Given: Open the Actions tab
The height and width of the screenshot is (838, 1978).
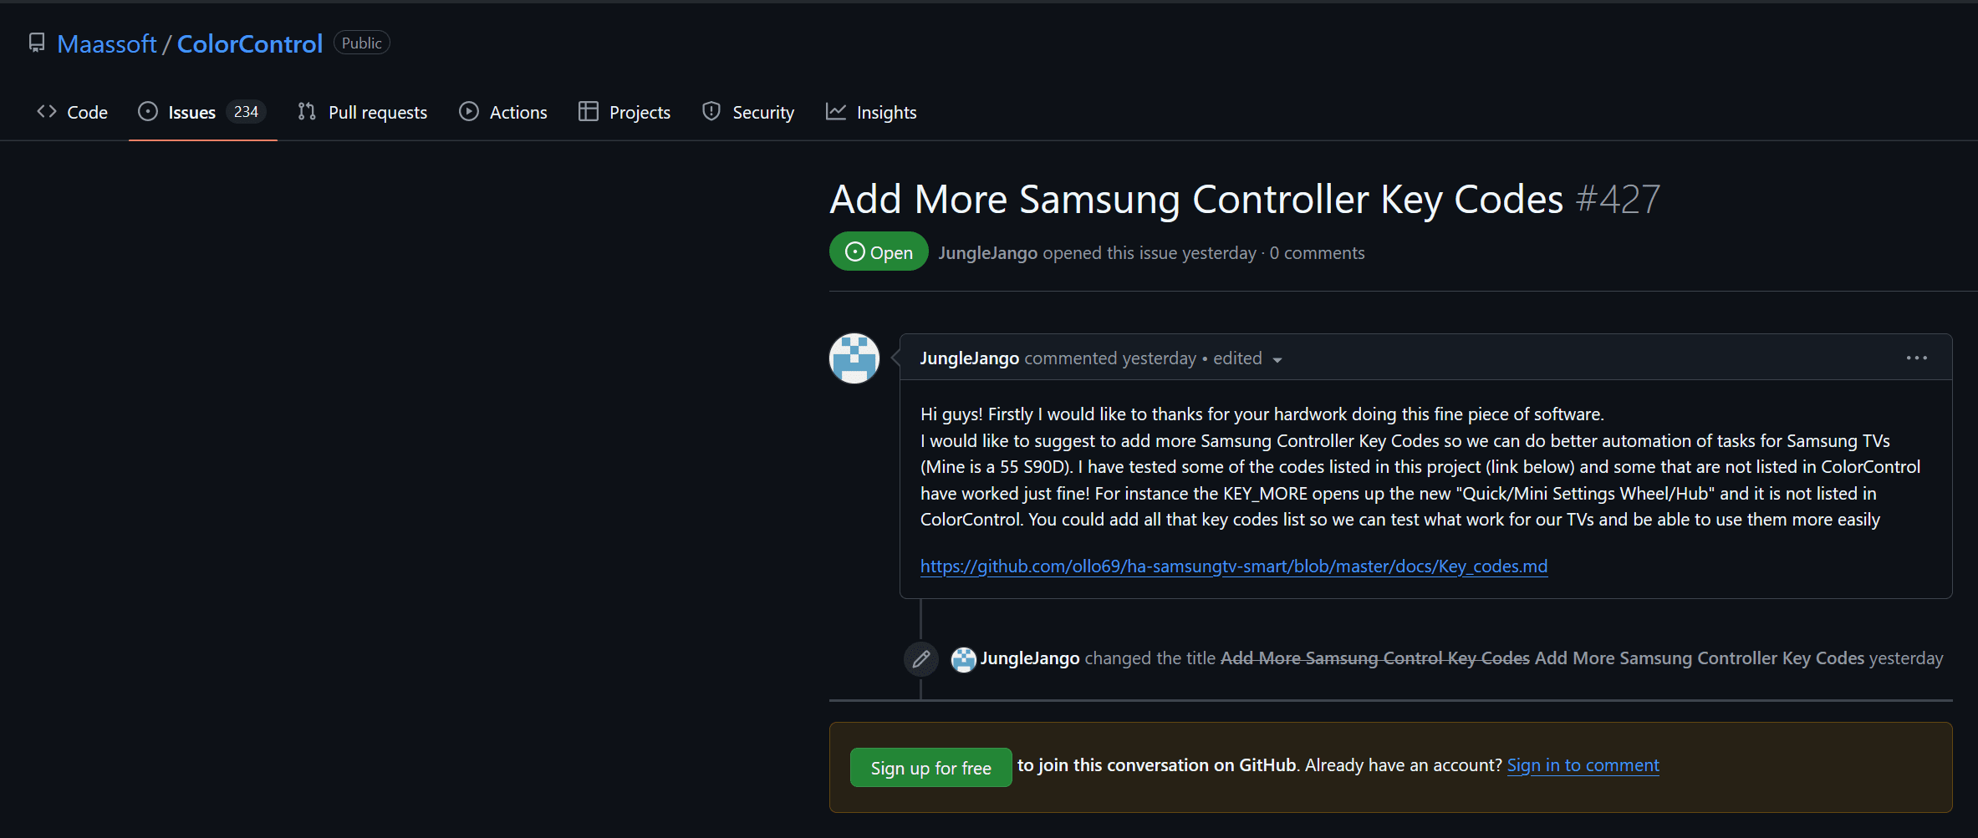Looking at the screenshot, I should click(x=503, y=112).
